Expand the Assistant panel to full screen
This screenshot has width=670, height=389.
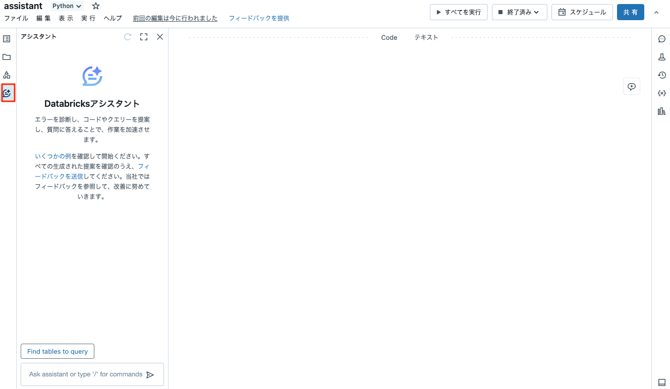pos(143,36)
